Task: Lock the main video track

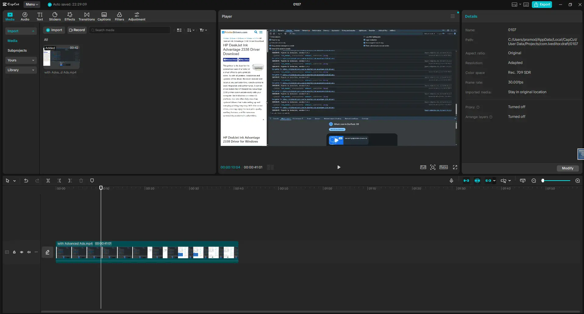Action: [14, 252]
